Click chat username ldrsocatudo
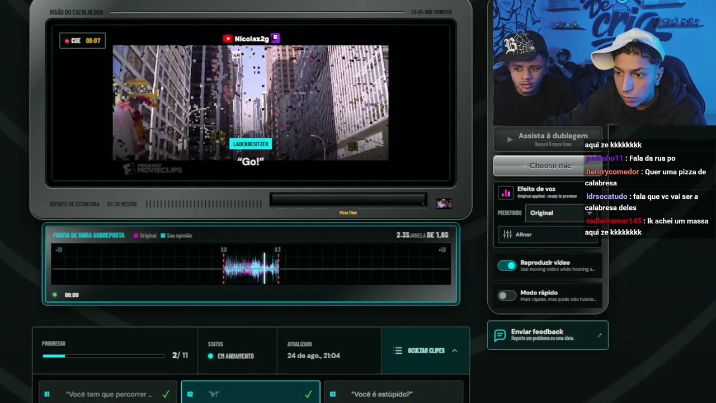This screenshot has width=716, height=403. 607,196
